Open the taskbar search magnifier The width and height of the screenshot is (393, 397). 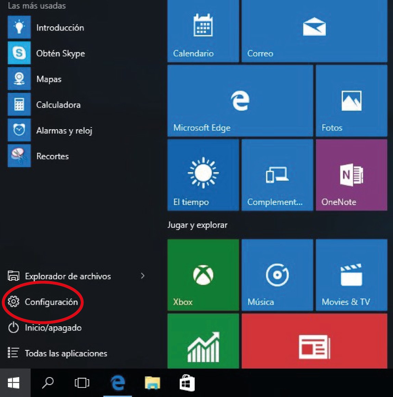pyautogui.click(x=48, y=383)
